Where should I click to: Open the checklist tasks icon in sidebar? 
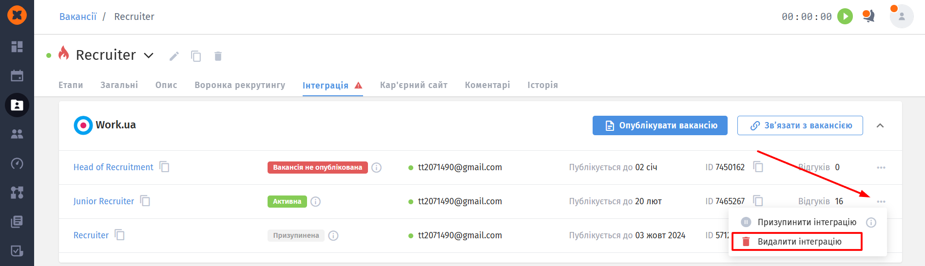[x=17, y=251]
